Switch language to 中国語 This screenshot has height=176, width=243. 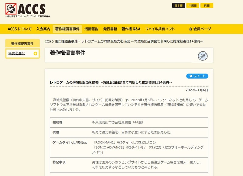pos(193,5)
